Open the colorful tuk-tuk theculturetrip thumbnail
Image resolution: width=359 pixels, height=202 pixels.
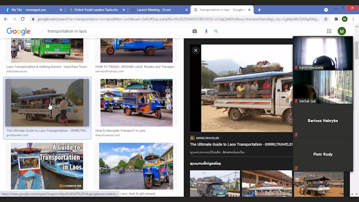coord(136,103)
